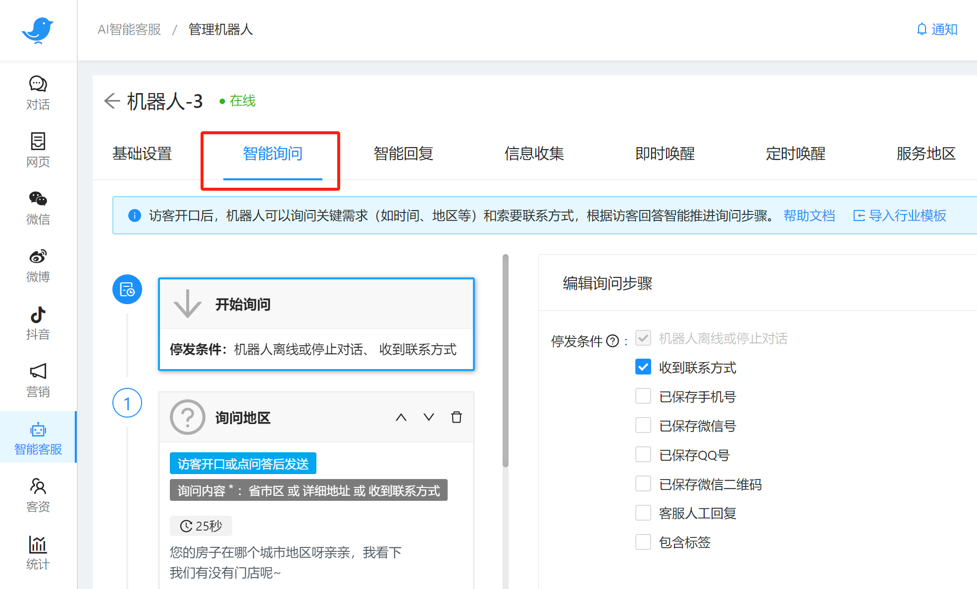Check the 已保存手机号 checkbox
This screenshot has width=977, height=589.
pyautogui.click(x=643, y=396)
